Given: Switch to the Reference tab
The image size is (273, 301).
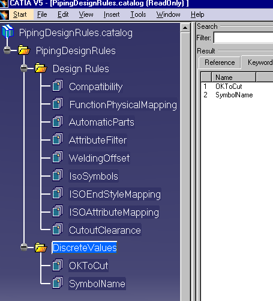Looking at the screenshot, I should click(220, 62).
